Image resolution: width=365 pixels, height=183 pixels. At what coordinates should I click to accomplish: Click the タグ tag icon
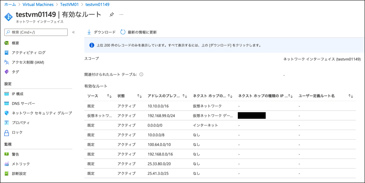[x=7, y=72]
